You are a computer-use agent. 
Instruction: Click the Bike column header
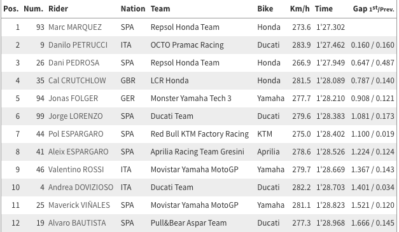click(x=265, y=9)
